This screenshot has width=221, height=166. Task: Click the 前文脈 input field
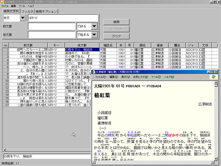click(52, 26)
